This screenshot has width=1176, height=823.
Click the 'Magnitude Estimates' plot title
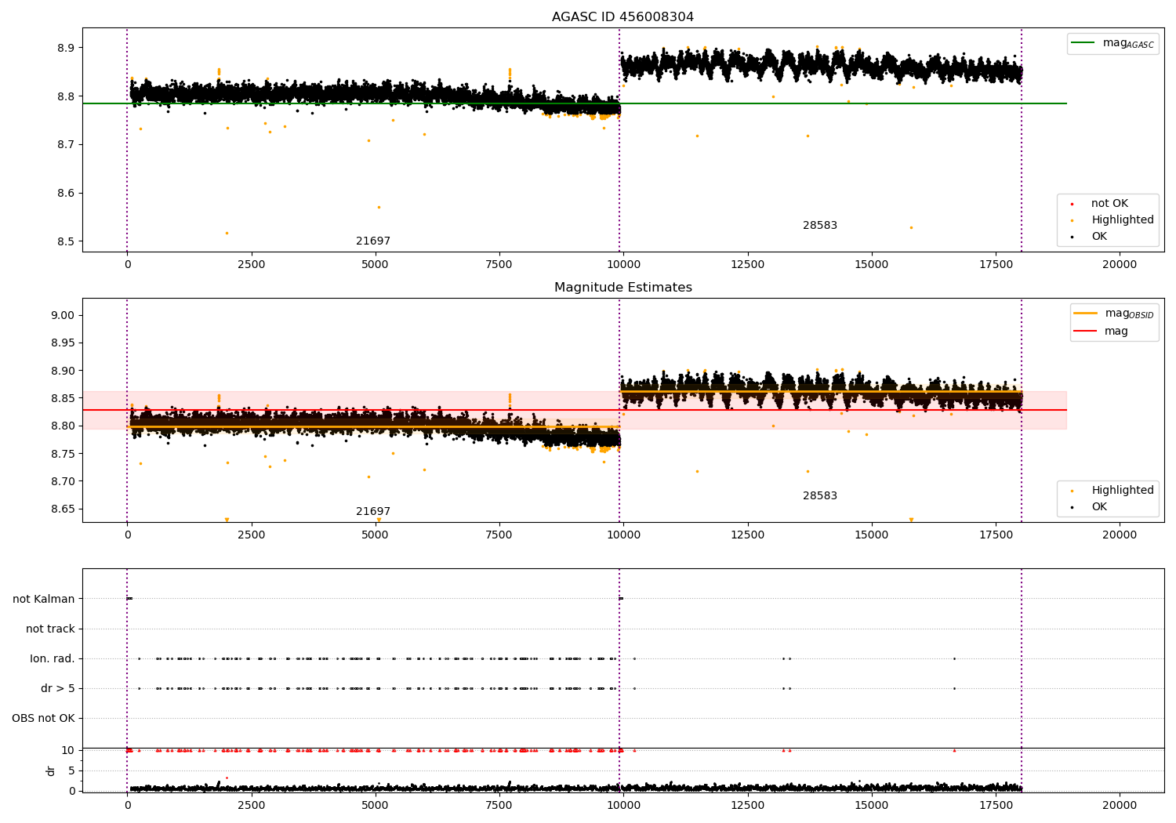(x=622, y=288)
